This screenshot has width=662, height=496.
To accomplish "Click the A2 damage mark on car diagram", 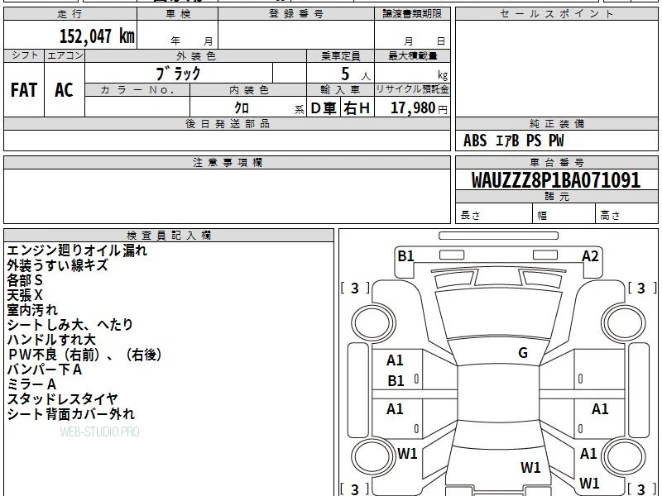I will coord(590,256).
